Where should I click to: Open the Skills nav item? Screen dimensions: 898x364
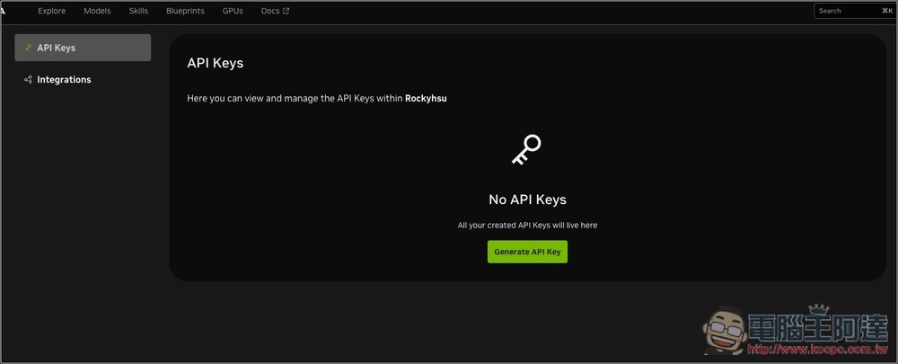(138, 11)
